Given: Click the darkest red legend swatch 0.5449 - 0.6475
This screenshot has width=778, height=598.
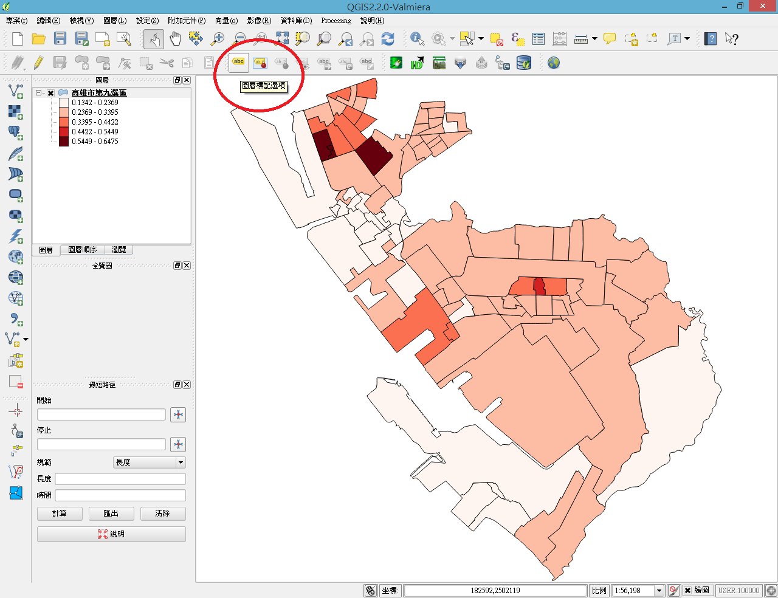Looking at the screenshot, I should 64,142.
